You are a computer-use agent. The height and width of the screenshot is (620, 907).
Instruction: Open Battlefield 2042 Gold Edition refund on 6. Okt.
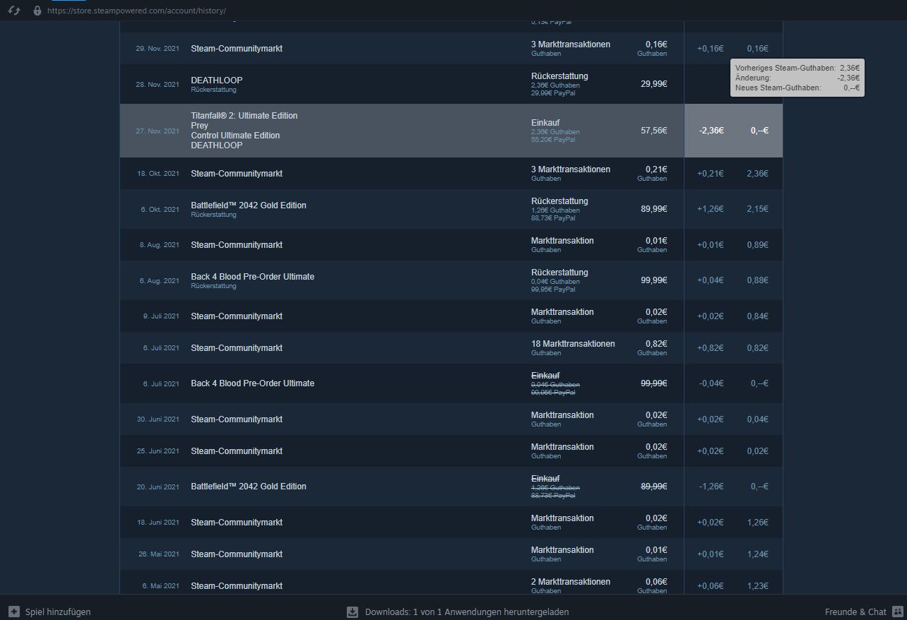coord(451,209)
